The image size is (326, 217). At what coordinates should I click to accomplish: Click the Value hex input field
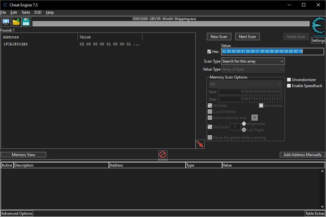[x=272, y=51]
